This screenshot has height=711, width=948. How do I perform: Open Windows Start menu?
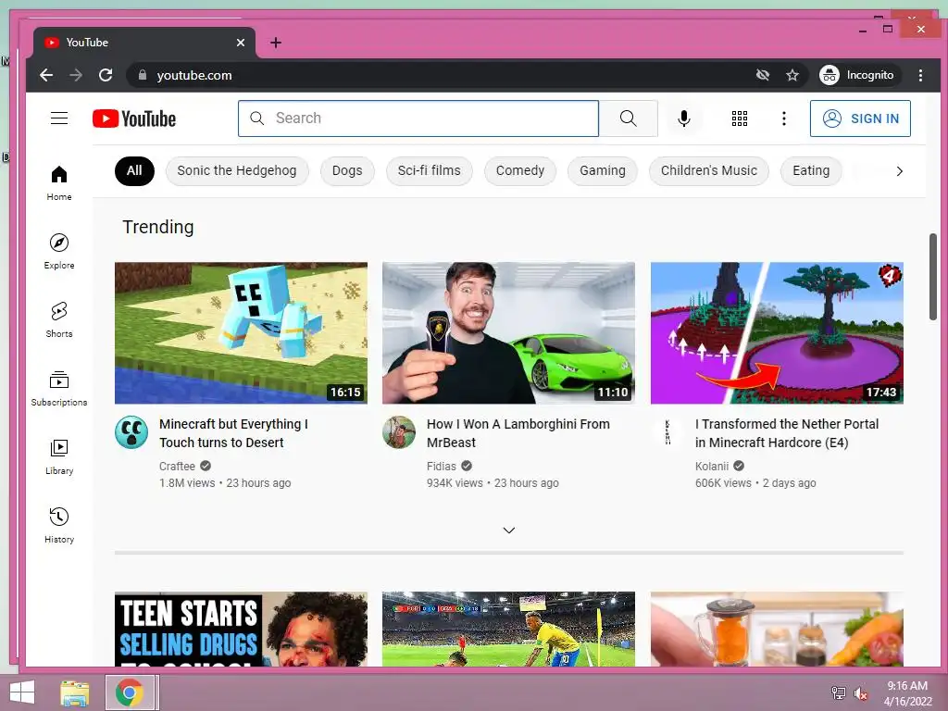(22, 692)
